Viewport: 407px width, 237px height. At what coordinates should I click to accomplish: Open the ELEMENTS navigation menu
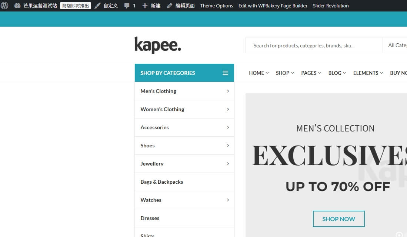click(368, 73)
